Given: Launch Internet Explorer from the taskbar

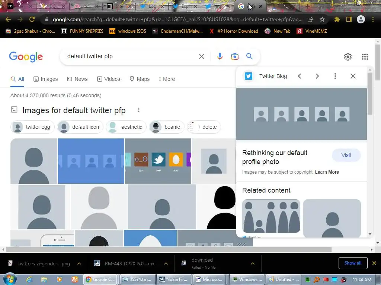Looking at the screenshot, I should (x=29, y=279).
